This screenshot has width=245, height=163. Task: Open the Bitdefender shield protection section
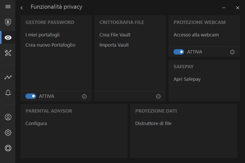pos(8,22)
